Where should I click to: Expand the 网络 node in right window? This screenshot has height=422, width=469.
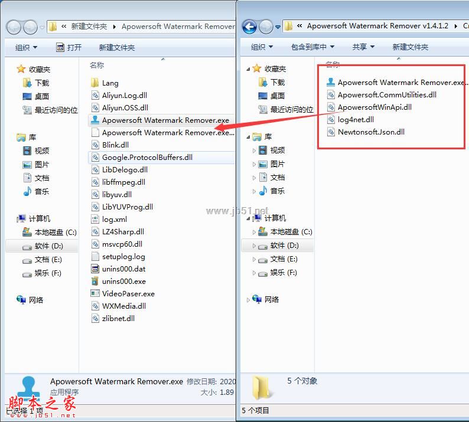pyautogui.click(x=248, y=300)
